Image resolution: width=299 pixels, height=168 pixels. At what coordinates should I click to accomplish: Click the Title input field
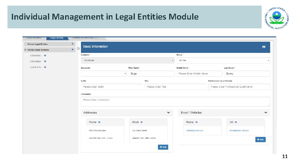(175, 87)
